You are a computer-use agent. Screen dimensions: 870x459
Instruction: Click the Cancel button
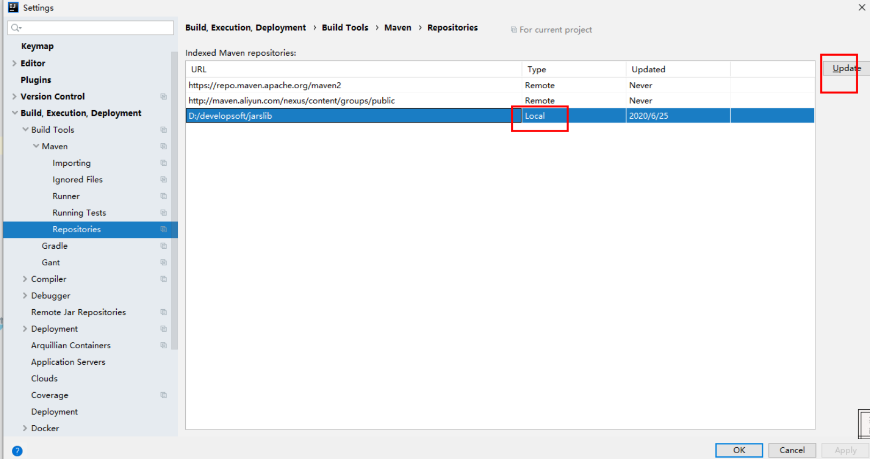792,450
